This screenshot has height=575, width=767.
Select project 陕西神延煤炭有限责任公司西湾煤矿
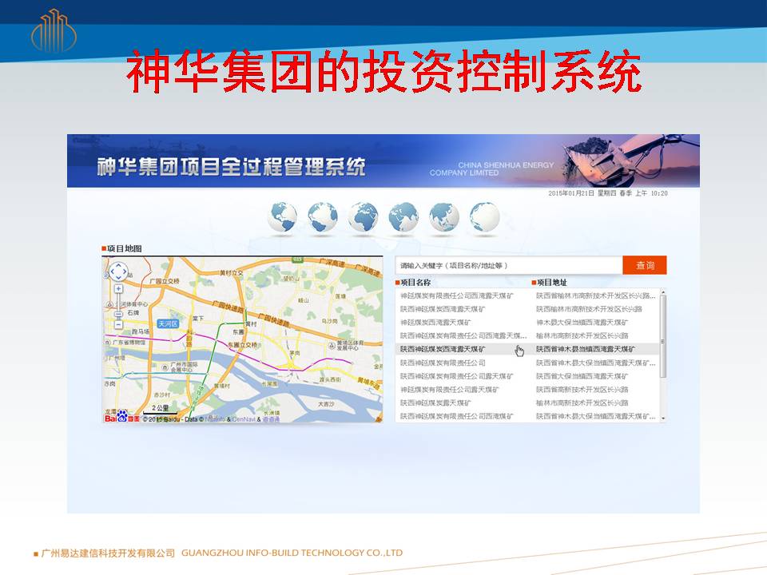coord(457,416)
